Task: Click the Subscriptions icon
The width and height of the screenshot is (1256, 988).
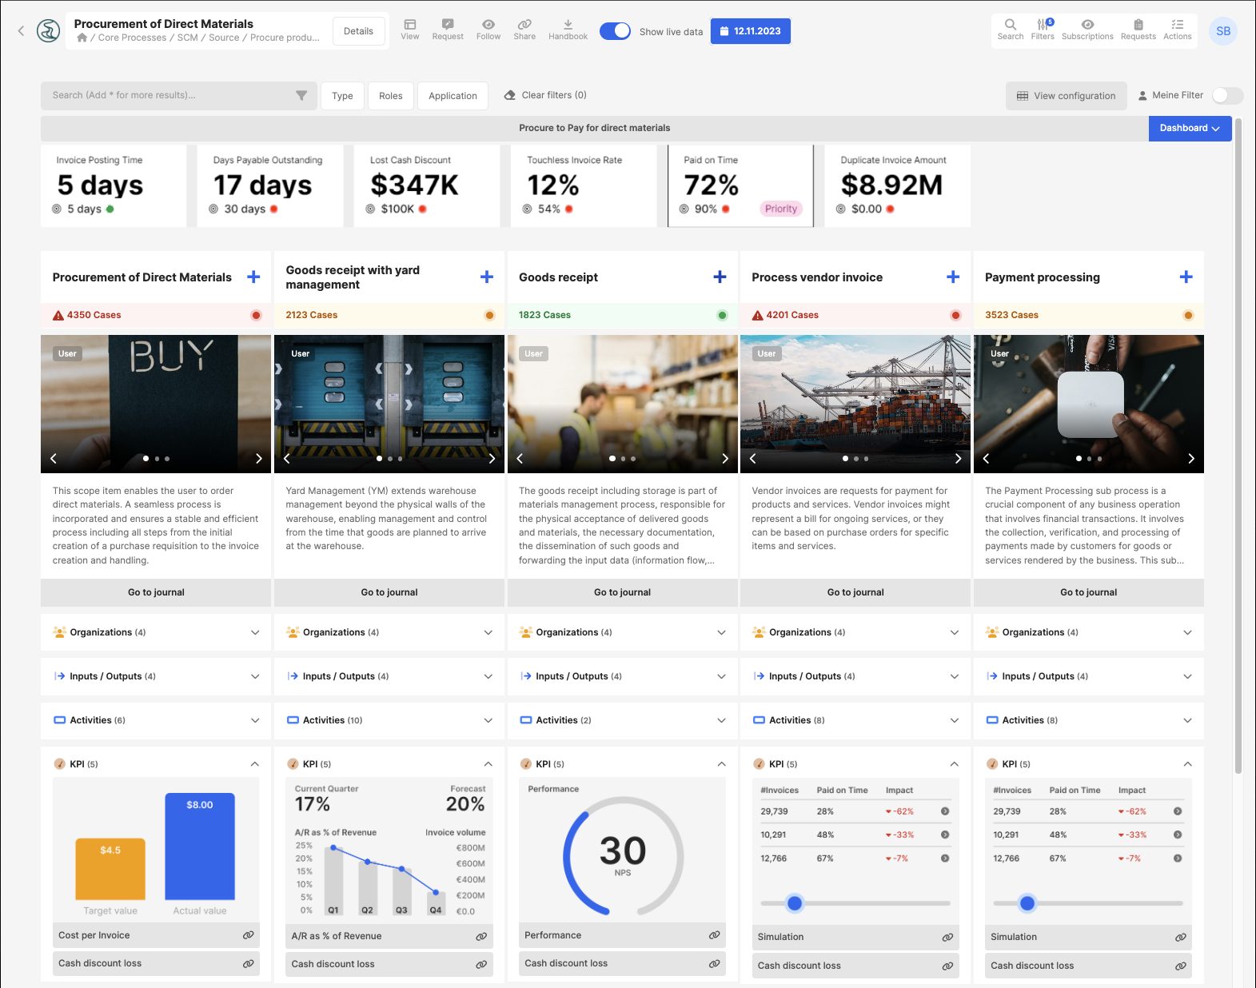Action: click(x=1087, y=25)
